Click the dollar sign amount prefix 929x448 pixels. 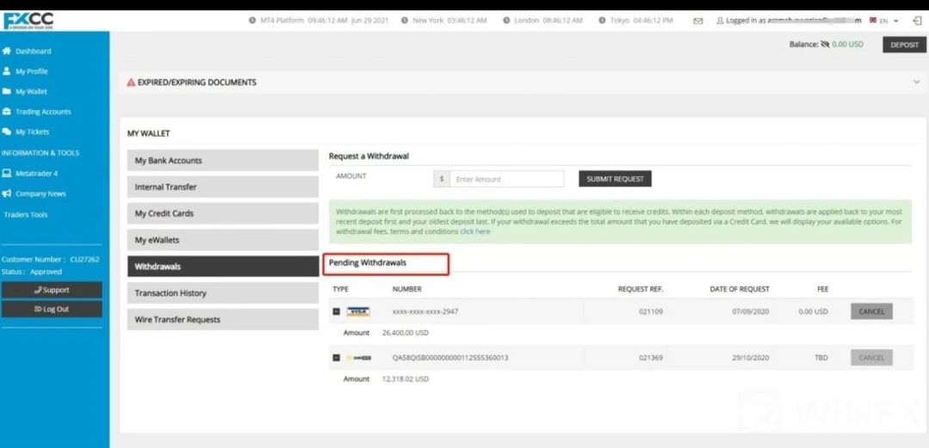(442, 179)
